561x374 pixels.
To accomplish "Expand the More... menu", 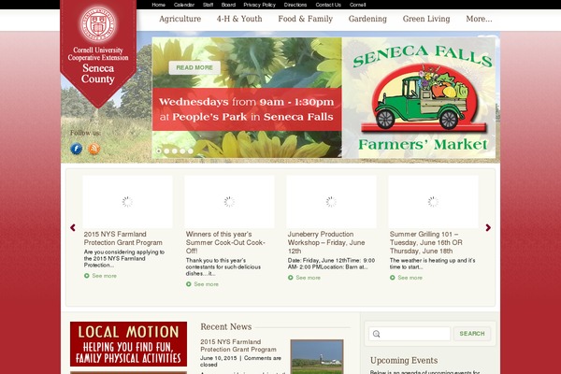I will point(479,19).
